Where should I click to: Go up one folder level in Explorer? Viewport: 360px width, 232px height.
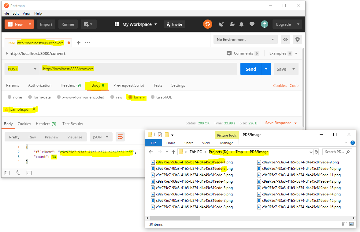173,152
